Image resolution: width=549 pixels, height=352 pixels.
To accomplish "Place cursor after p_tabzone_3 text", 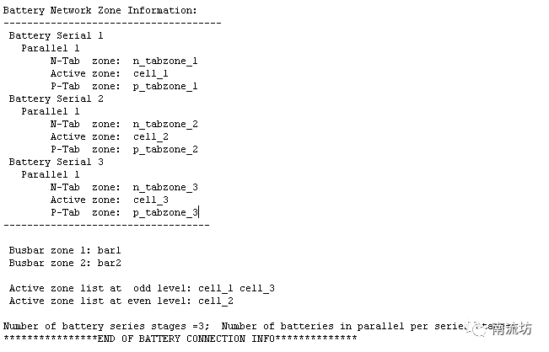I will click(199, 212).
